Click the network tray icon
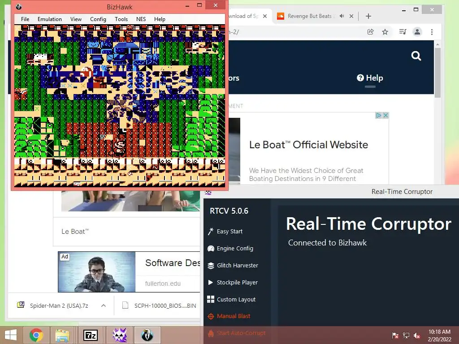459x344 pixels. pyautogui.click(x=406, y=335)
